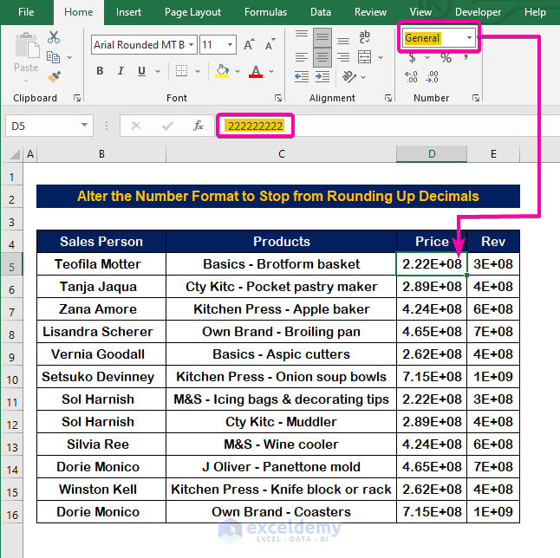Apply yellow Fill Color bucket
The height and width of the screenshot is (558, 560).
pyautogui.click(x=222, y=71)
